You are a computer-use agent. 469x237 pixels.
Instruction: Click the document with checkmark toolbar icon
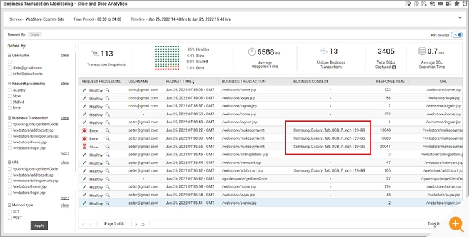[408, 4]
